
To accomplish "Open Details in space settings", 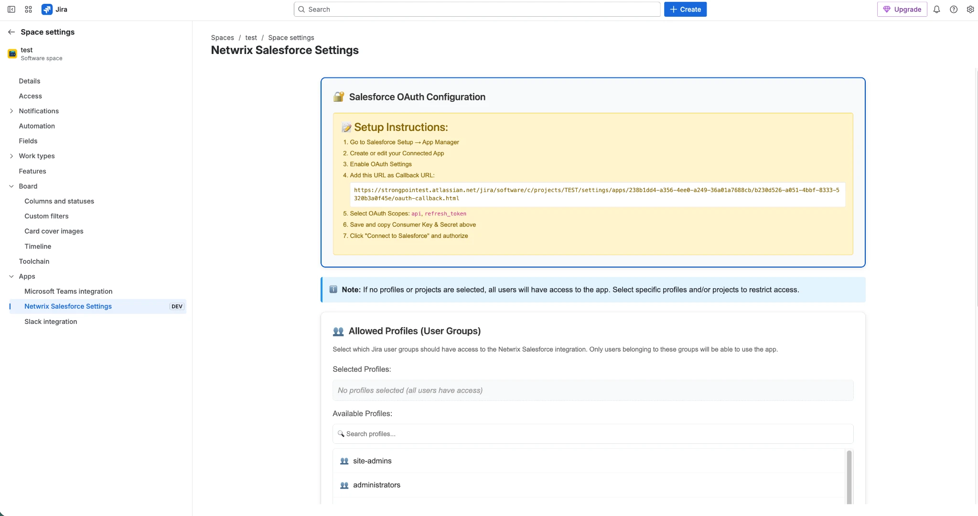I will [30, 81].
